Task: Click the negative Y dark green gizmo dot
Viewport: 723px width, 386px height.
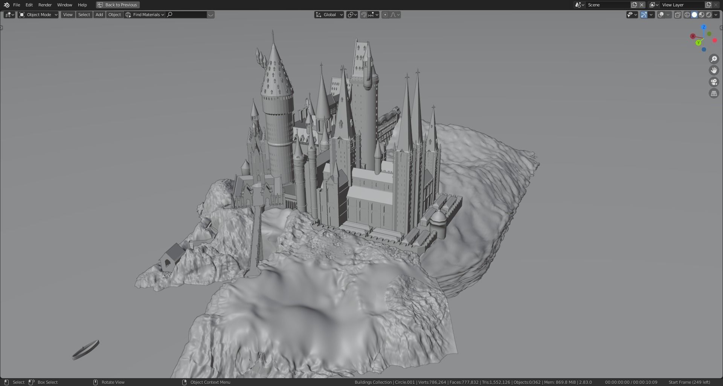Action: click(x=709, y=34)
